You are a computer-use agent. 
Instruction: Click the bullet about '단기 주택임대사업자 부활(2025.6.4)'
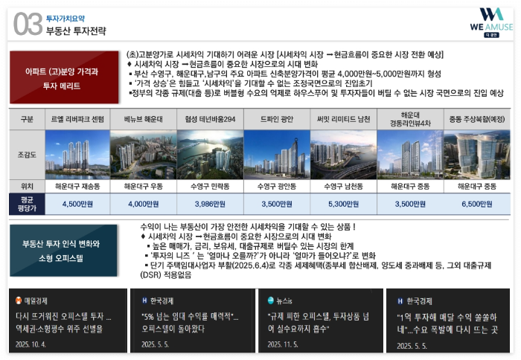pos(316,270)
